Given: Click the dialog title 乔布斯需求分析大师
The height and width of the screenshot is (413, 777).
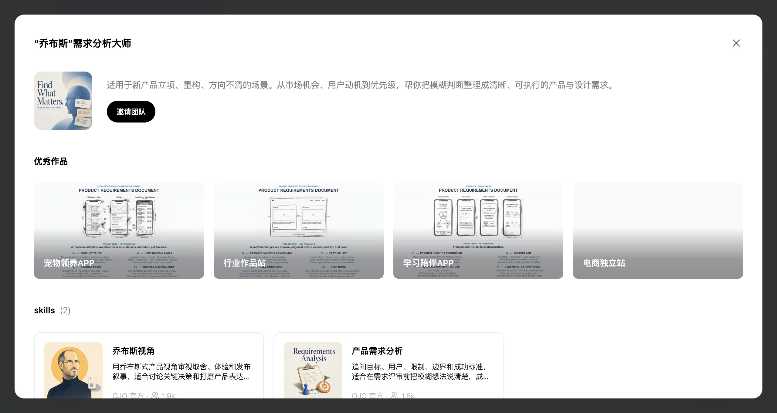Looking at the screenshot, I should tap(83, 43).
